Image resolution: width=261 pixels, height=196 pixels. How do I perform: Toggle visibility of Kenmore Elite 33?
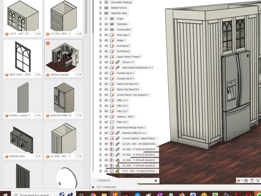tap(106, 133)
